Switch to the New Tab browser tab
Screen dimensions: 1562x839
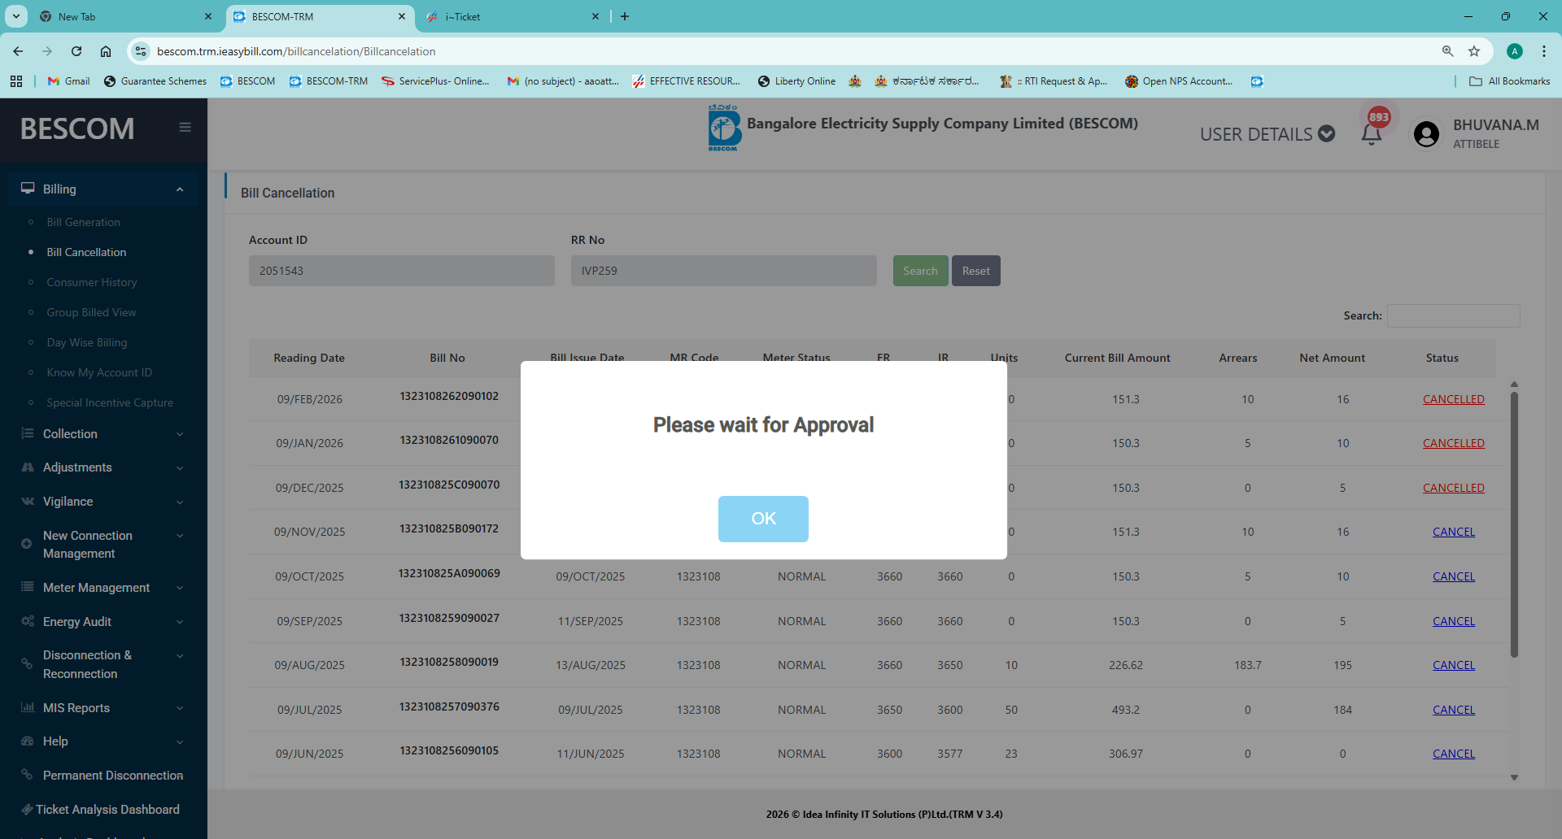coord(125,16)
